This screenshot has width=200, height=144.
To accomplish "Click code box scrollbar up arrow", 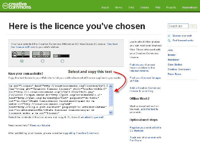I will point(110,87).
